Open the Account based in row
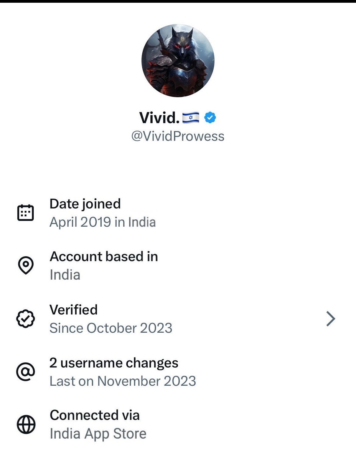The width and height of the screenshot is (356, 461). 104,256
